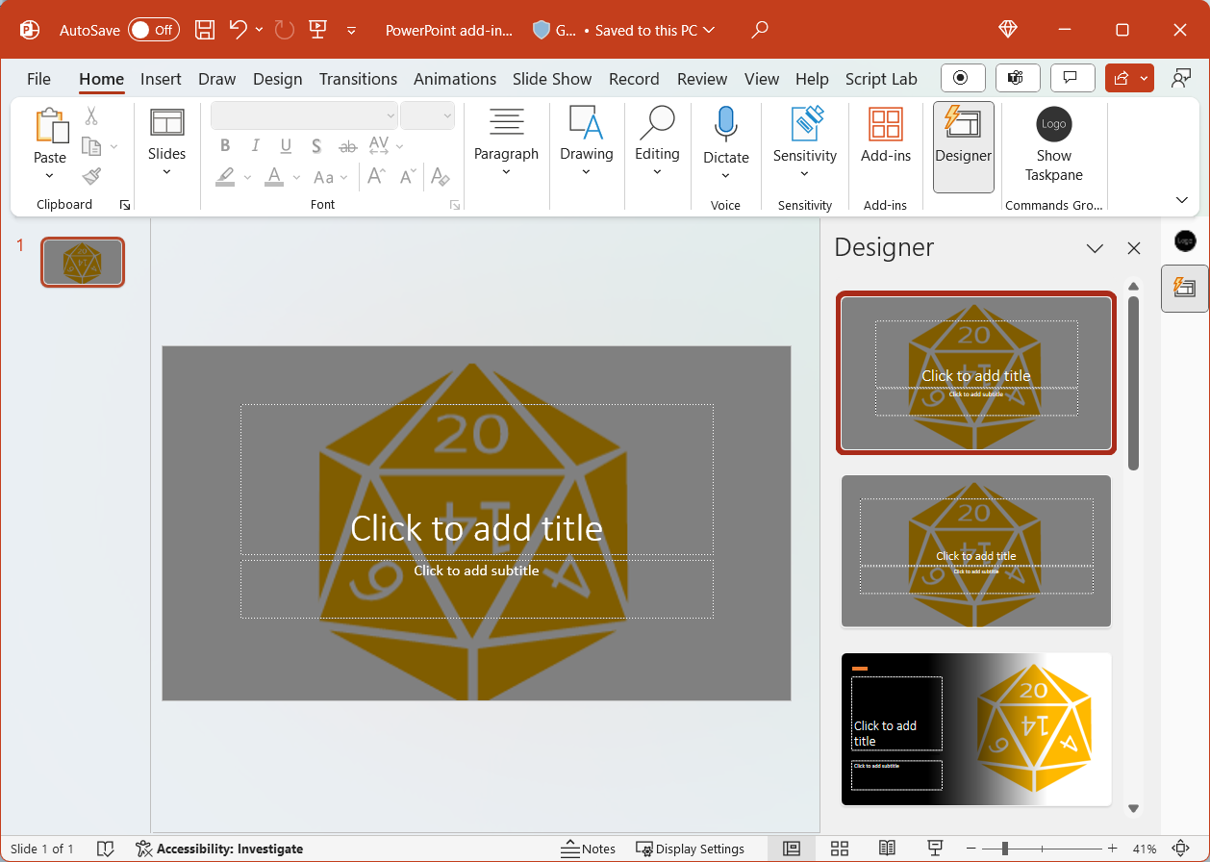Screen dimensions: 1210x862
Task: Click the Share button
Action: [x=1122, y=78]
